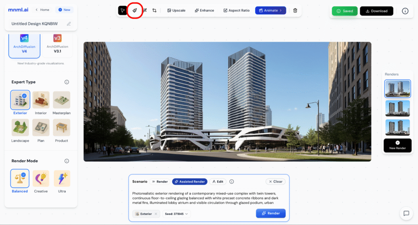418x225 pixels.
Task: Switch to ArchDiffusion V3.1 model
Action: [57, 44]
